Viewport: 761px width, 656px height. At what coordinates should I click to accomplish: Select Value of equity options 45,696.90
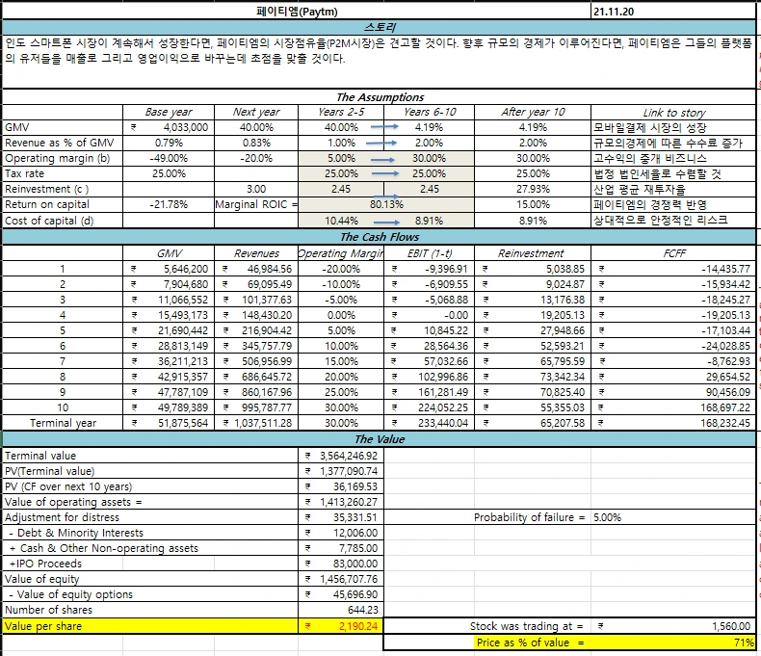point(341,594)
